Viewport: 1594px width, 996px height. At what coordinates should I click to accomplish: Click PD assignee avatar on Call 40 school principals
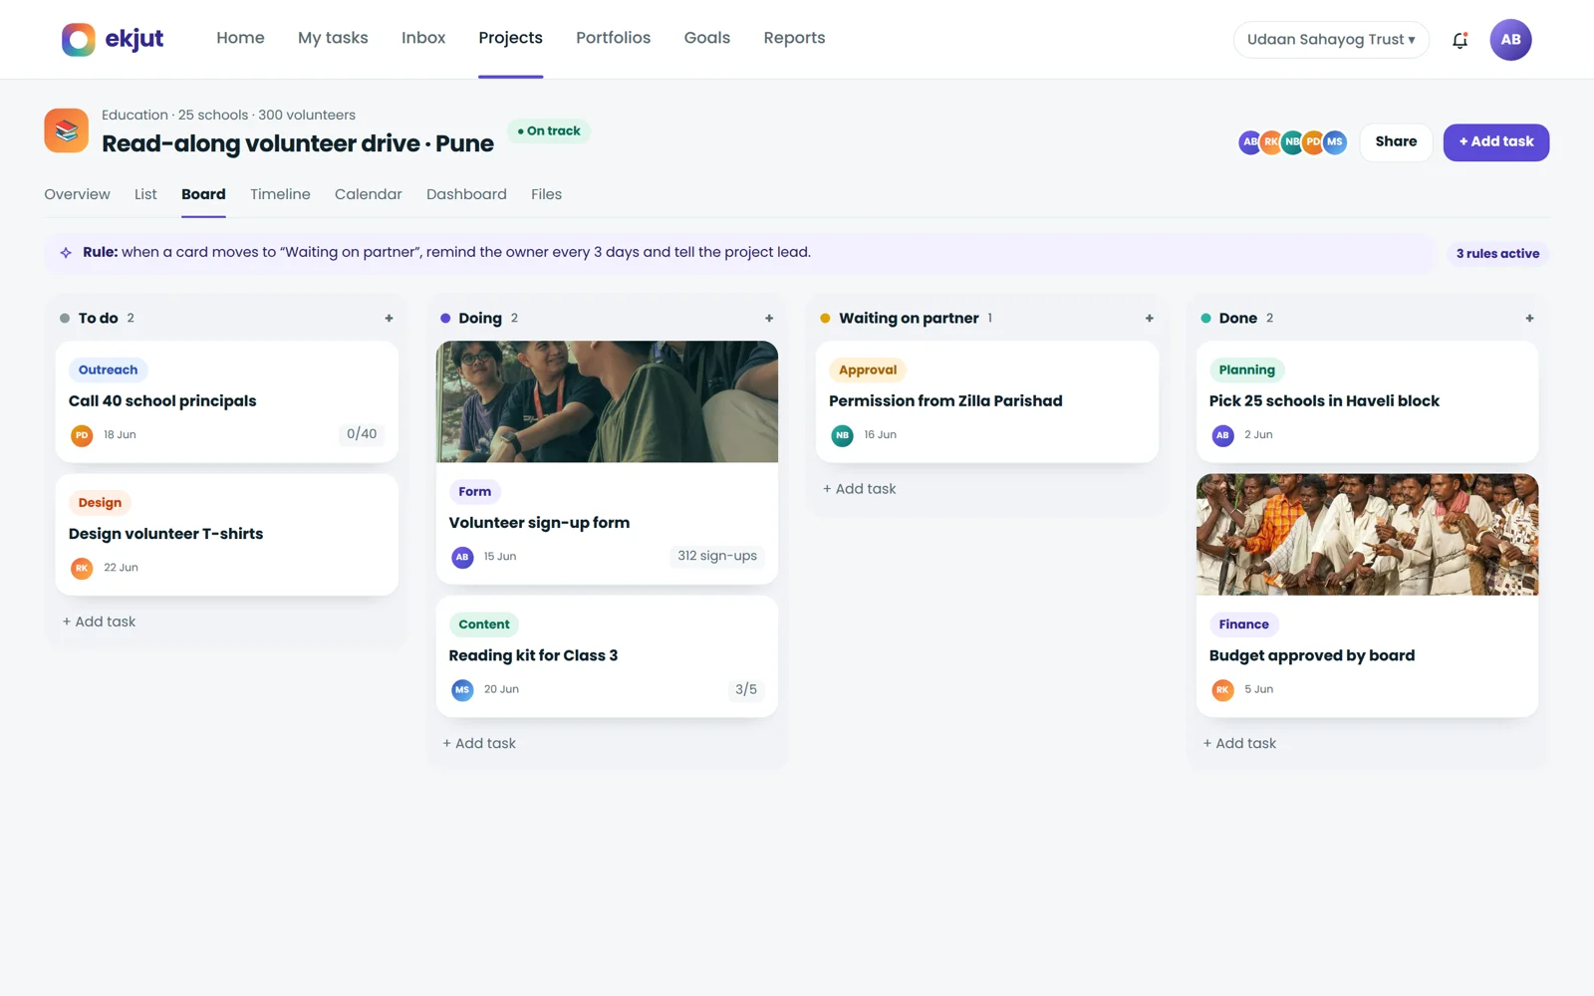pyautogui.click(x=82, y=435)
